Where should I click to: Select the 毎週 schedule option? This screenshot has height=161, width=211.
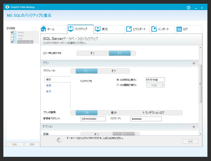coord(49,85)
